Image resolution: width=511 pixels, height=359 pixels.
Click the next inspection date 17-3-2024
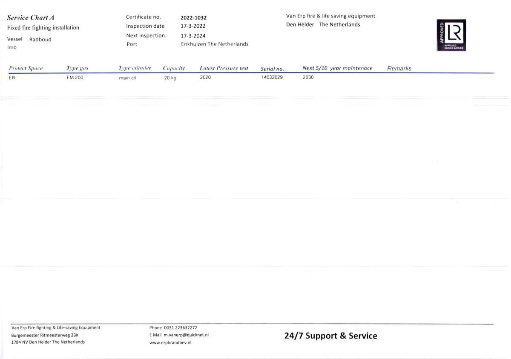(x=193, y=36)
